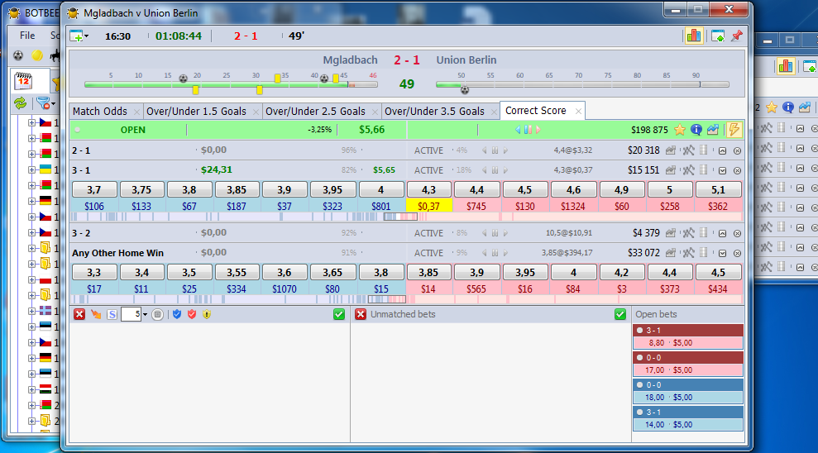Click the bar chart icon in toolbar
The width and height of the screenshot is (818, 453).
tap(694, 36)
